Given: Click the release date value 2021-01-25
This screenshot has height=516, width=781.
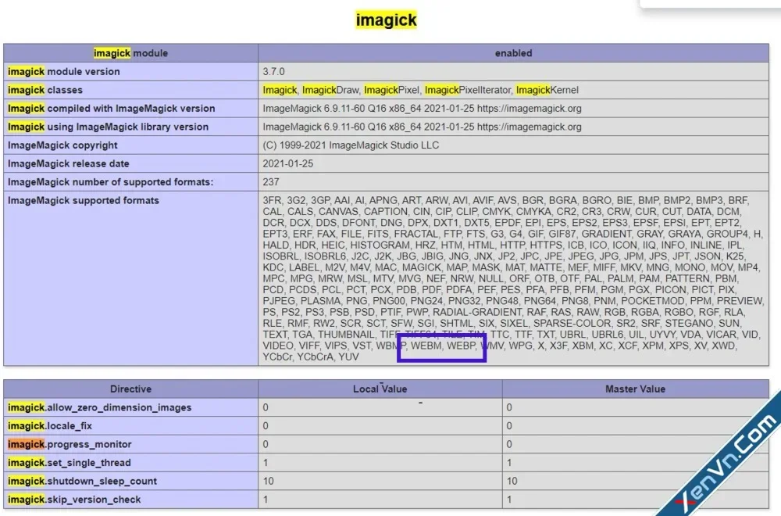Looking at the screenshot, I should coord(288,163).
